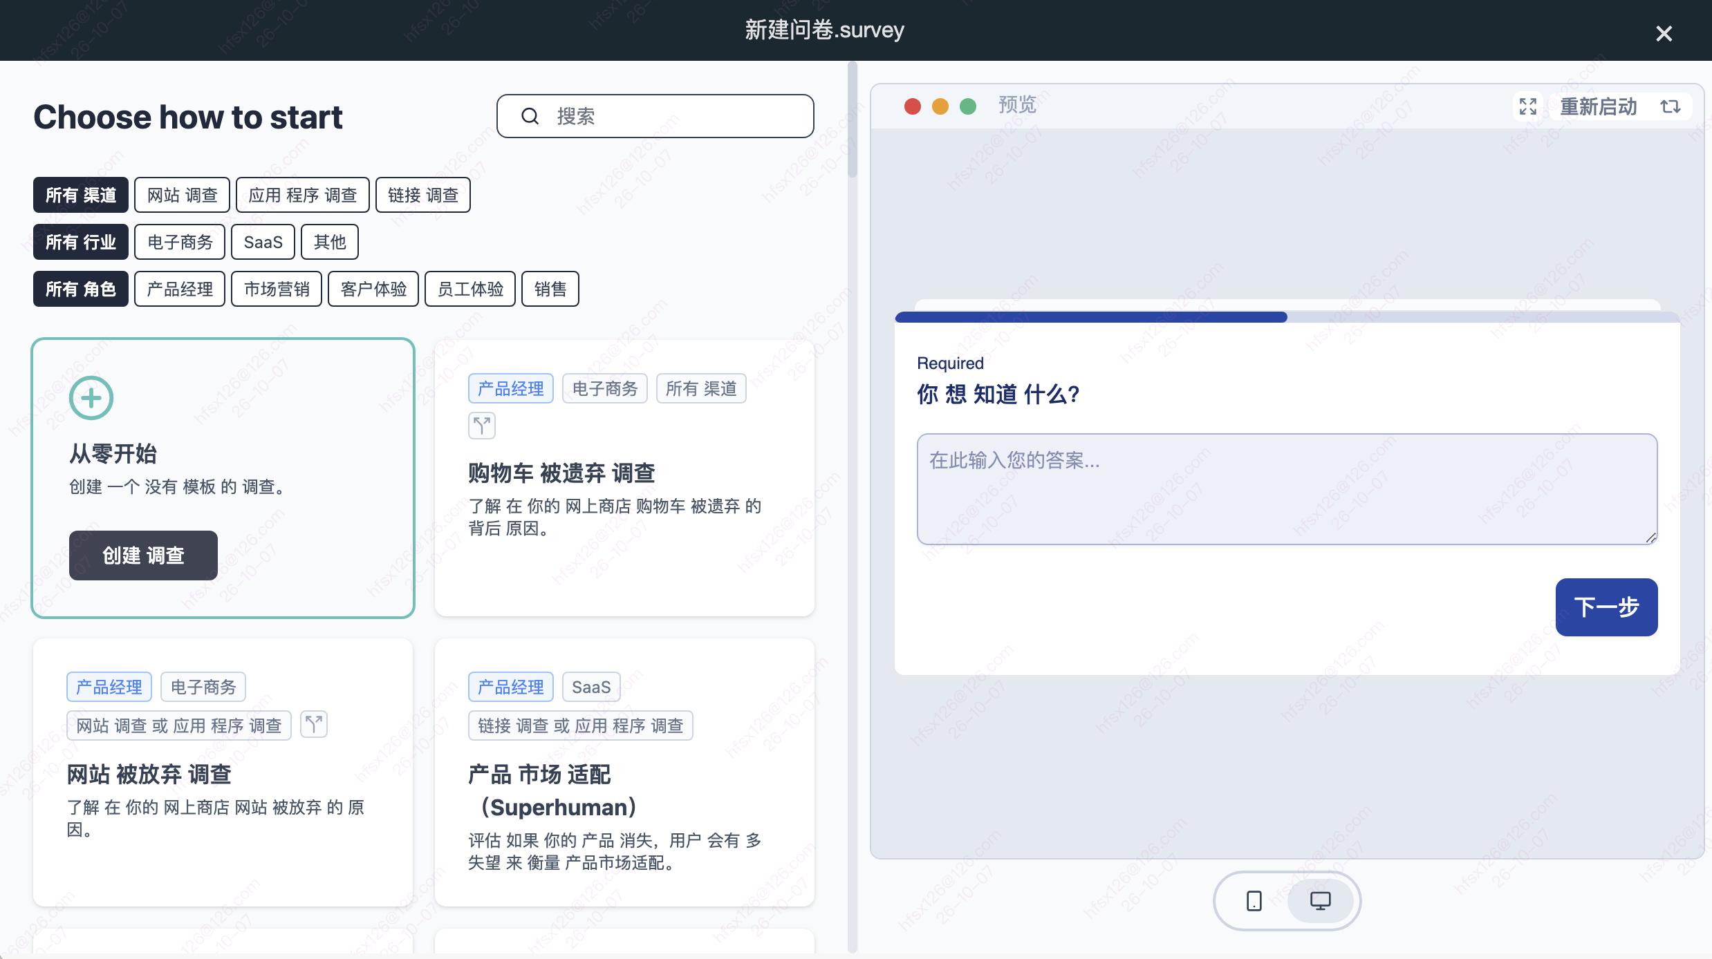Filter by 市场营销 role

click(x=277, y=289)
